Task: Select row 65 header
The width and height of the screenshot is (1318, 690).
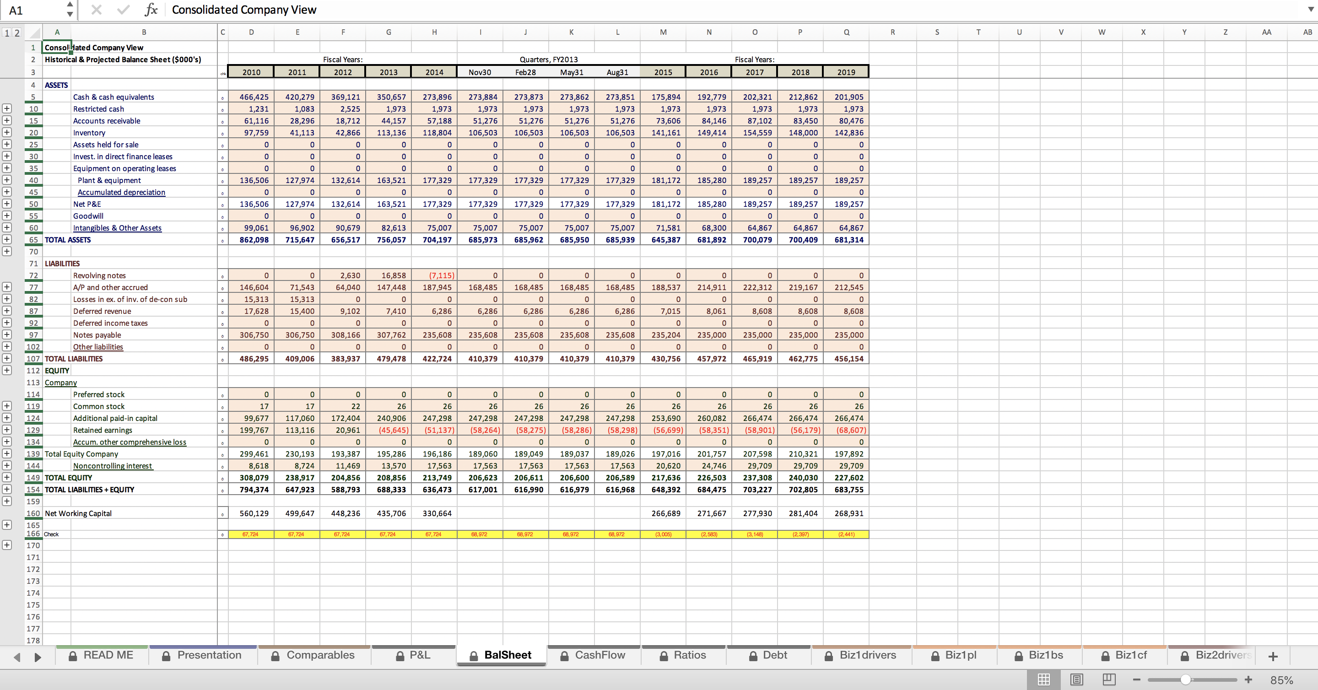Action: 33,239
